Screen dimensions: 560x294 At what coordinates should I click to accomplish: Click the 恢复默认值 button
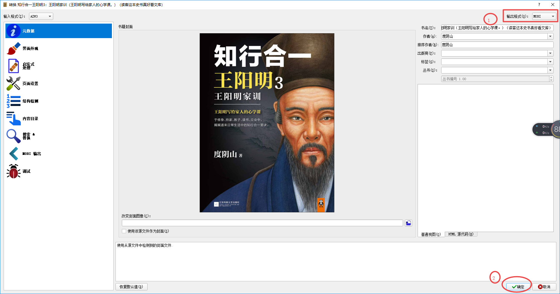coord(131,287)
